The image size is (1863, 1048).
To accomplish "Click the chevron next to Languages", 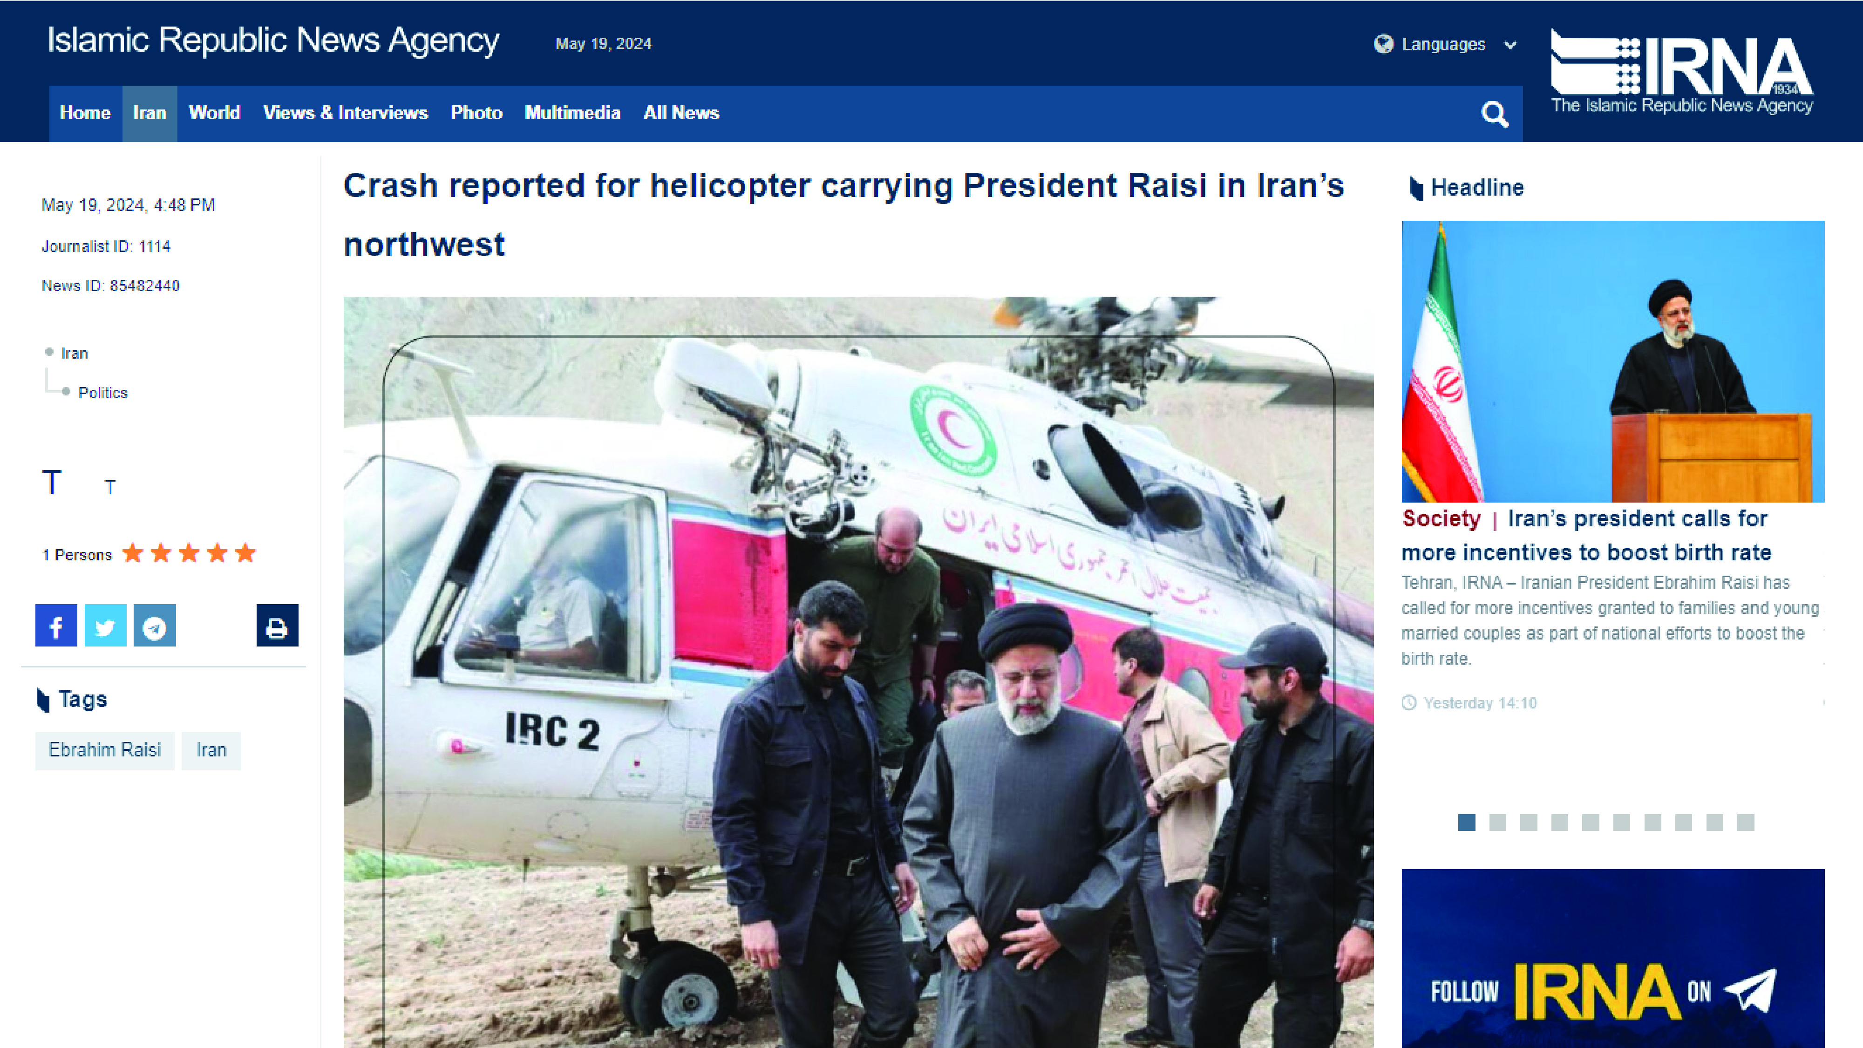I will [x=1510, y=45].
